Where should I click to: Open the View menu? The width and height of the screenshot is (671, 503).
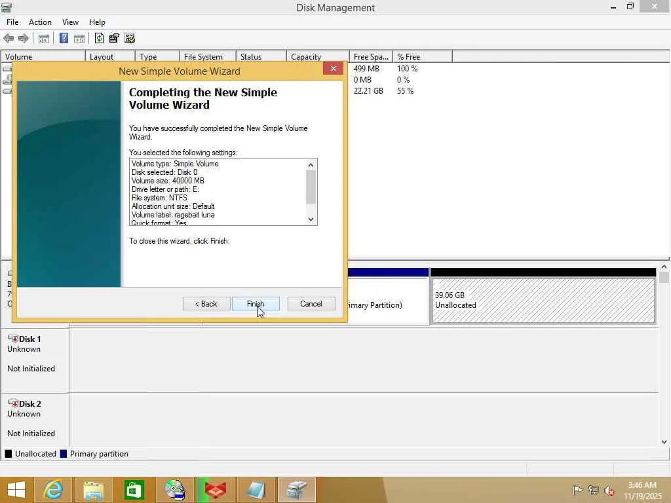pyautogui.click(x=70, y=22)
